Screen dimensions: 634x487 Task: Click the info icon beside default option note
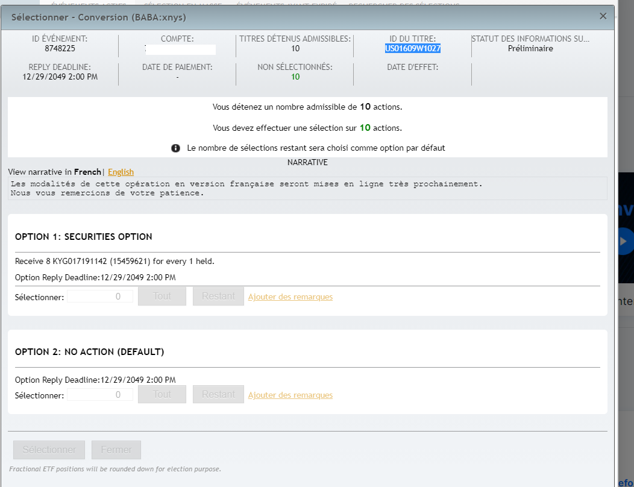coord(176,148)
